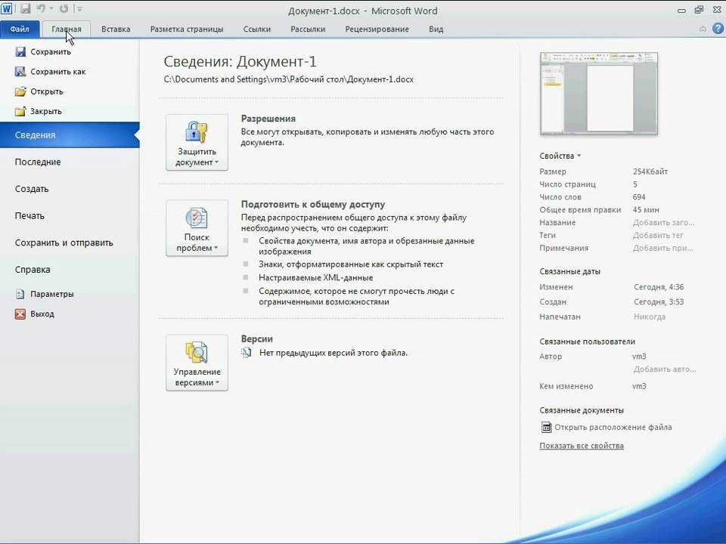Open Word help question mark icon
The width and height of the screenshot is (726, 544).
(718, 29)
